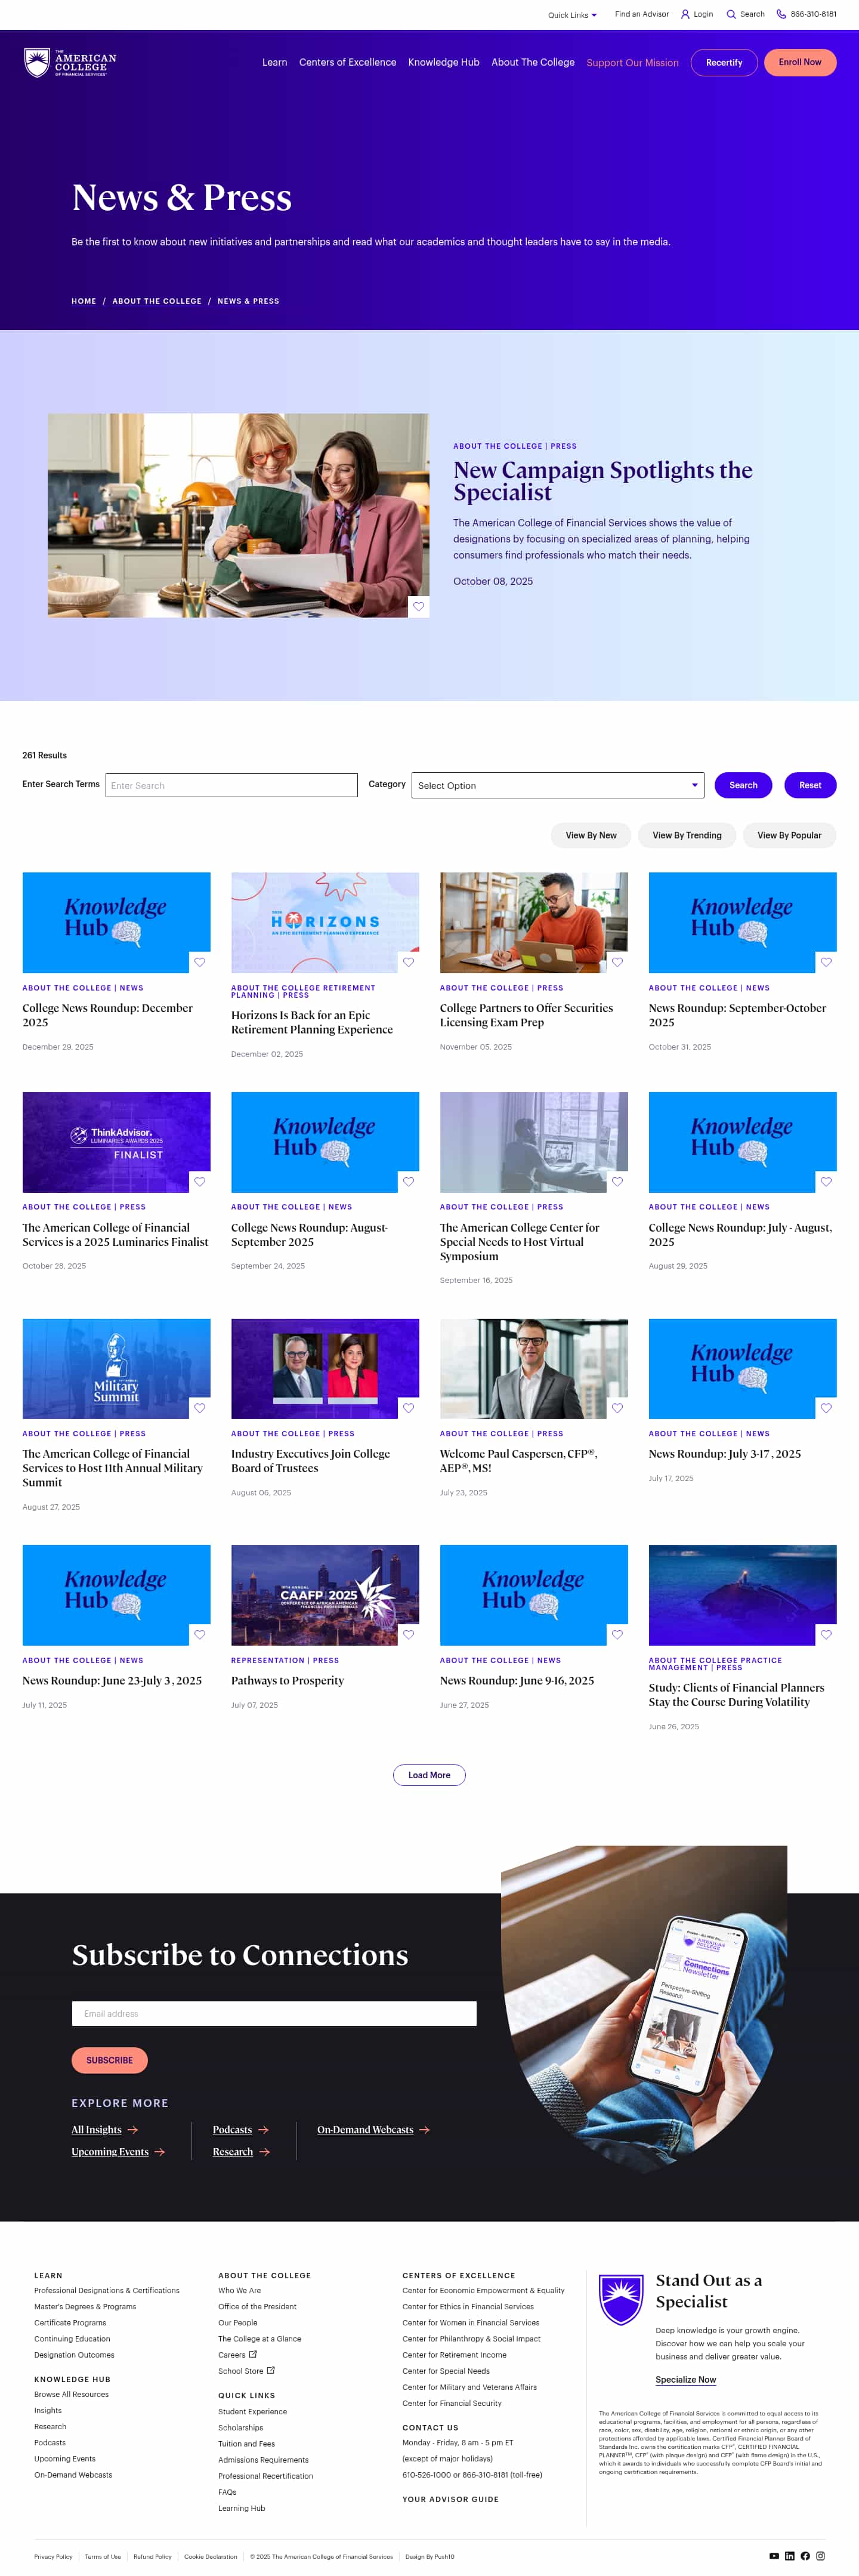Click heart on News Roundup September-October 2025 card
The image size is (859, 2576).
[x=826, y=962]
